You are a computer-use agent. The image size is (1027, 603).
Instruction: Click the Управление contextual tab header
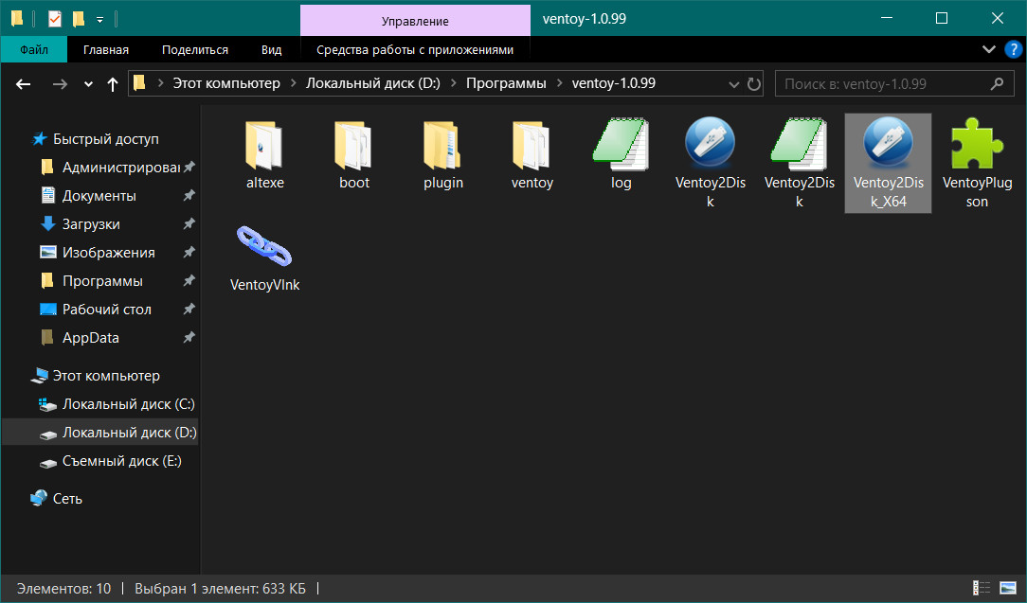point(415,21)
